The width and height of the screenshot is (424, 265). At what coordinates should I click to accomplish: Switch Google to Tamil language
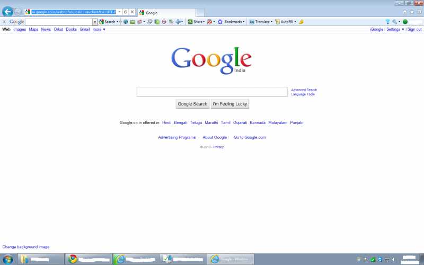point(226,122)
